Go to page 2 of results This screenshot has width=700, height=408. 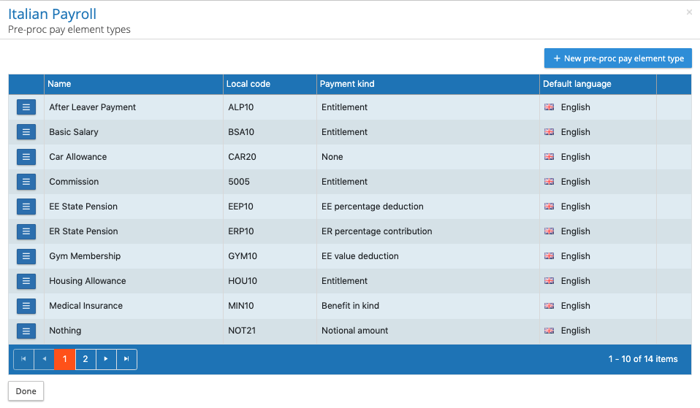[x=85, y=359]
